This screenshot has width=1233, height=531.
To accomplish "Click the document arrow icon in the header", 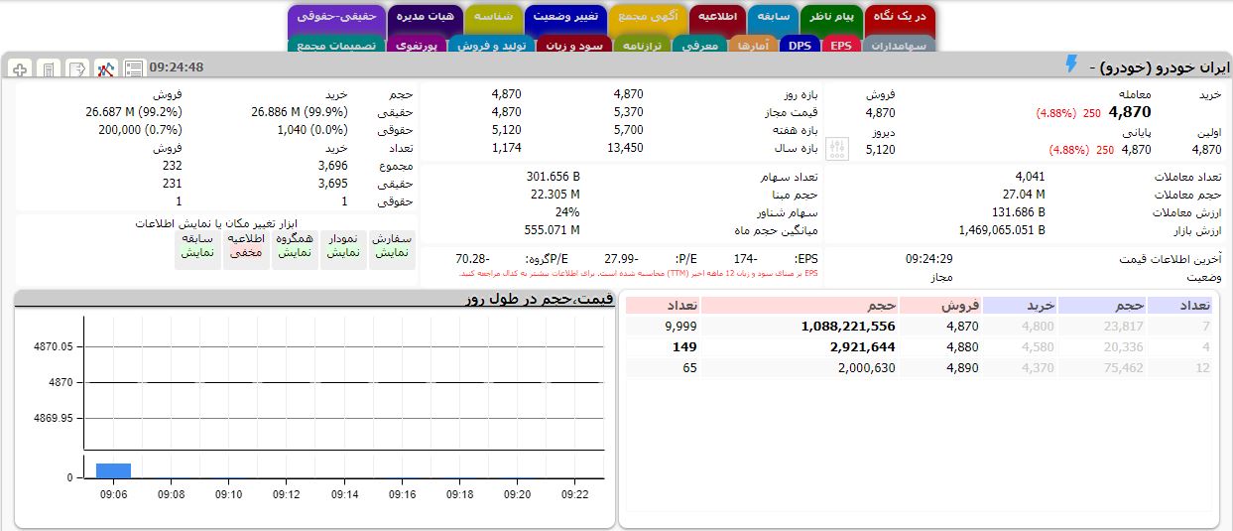I will [x=77, y=68].
